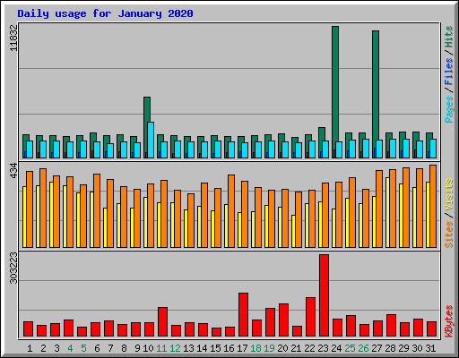Select the red KBytes bar for day 11
The width and height of the screenshot is (459, 358).
(162, 322)
